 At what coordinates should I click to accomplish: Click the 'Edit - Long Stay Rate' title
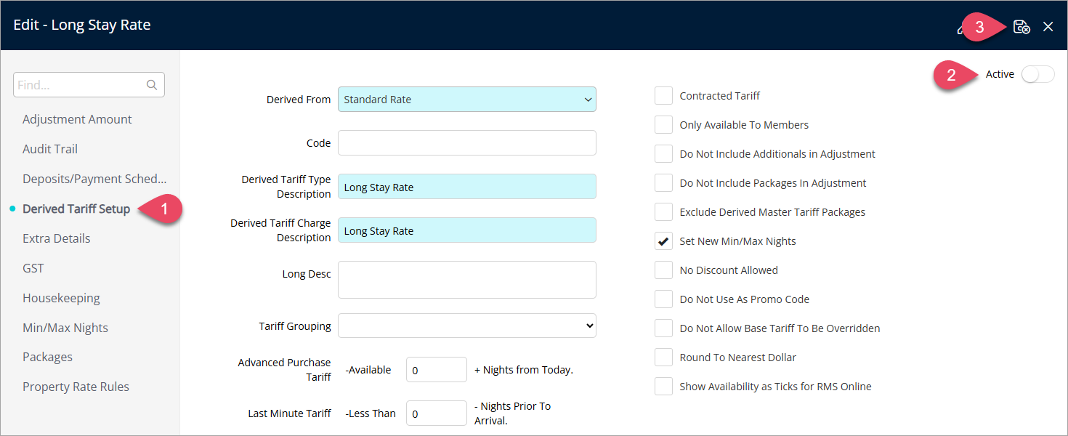[82, 25]
